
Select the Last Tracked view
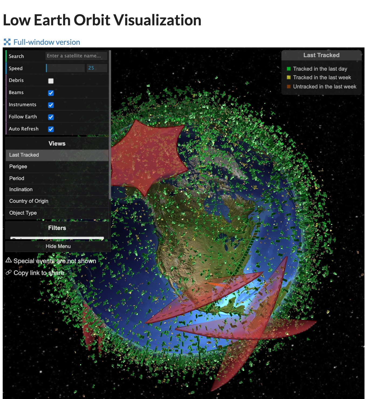57,155
